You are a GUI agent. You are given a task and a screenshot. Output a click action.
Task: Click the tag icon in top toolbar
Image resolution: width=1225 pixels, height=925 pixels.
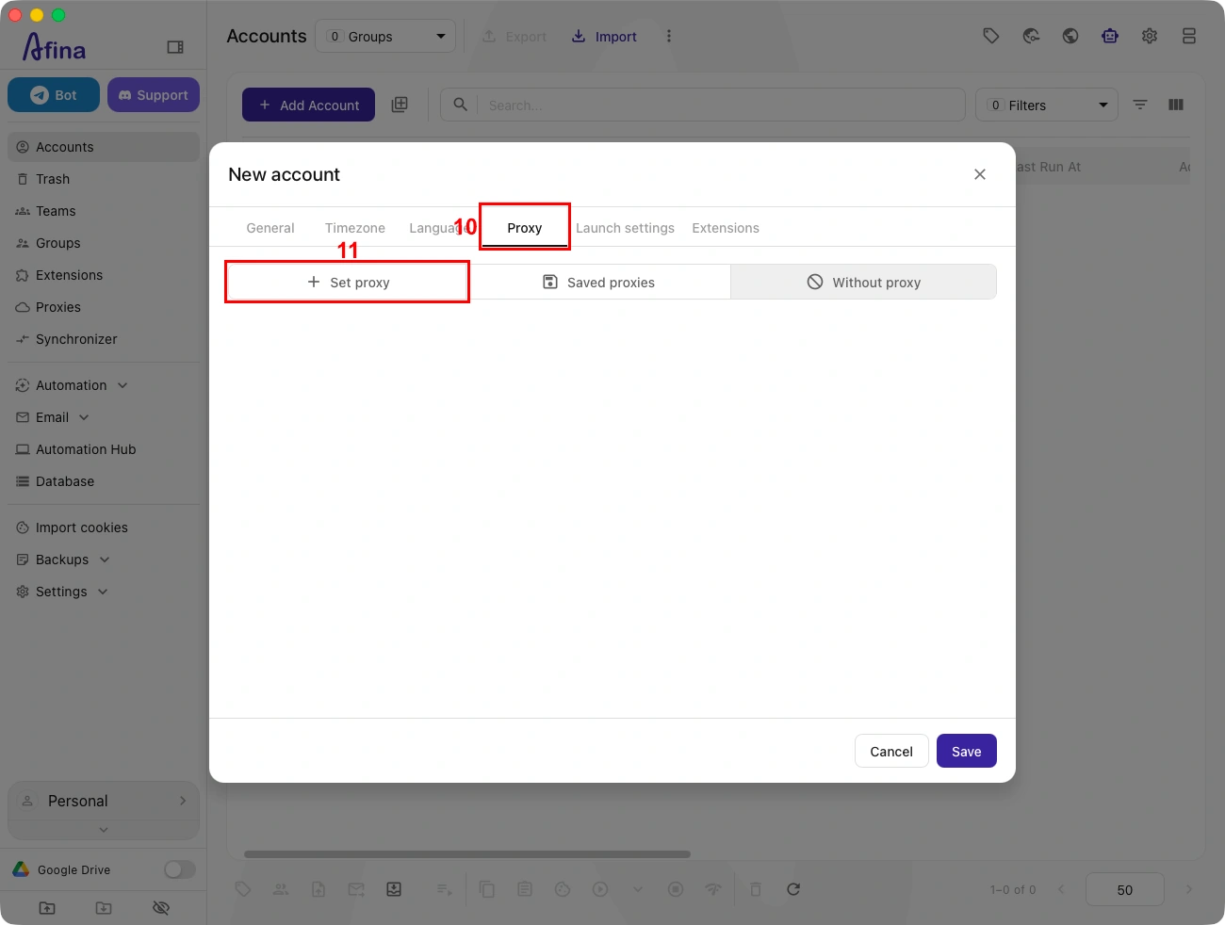(990, 36)
